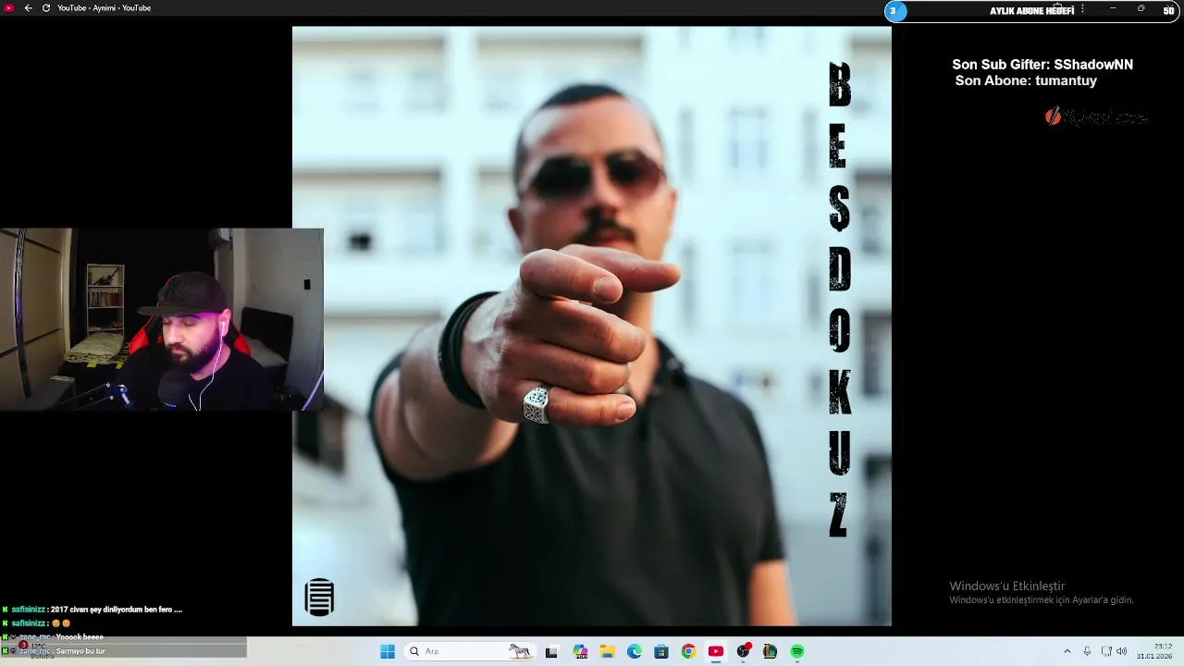Click 'Windows'u Etkinleştir' watermark text
The image size is (1184, 666).
(x=1006, y=586)
